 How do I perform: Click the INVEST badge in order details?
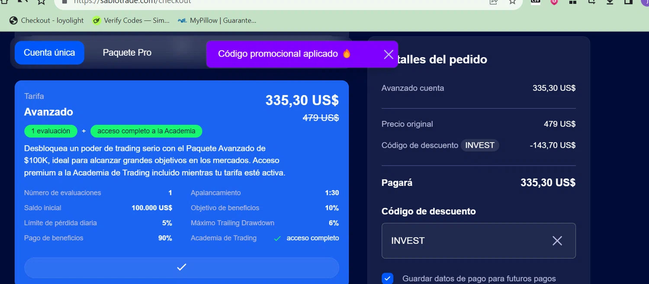click(x=480, y=145)
